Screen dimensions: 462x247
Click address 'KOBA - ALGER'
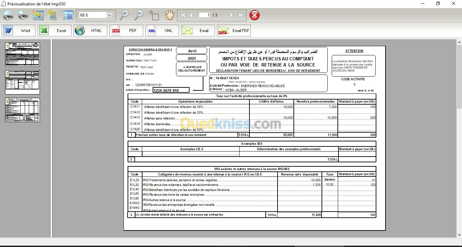(236, 90)
